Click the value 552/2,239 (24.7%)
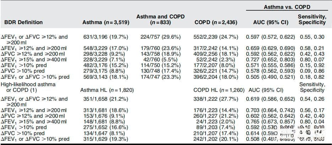332x145 pixels. coord(216,37)
